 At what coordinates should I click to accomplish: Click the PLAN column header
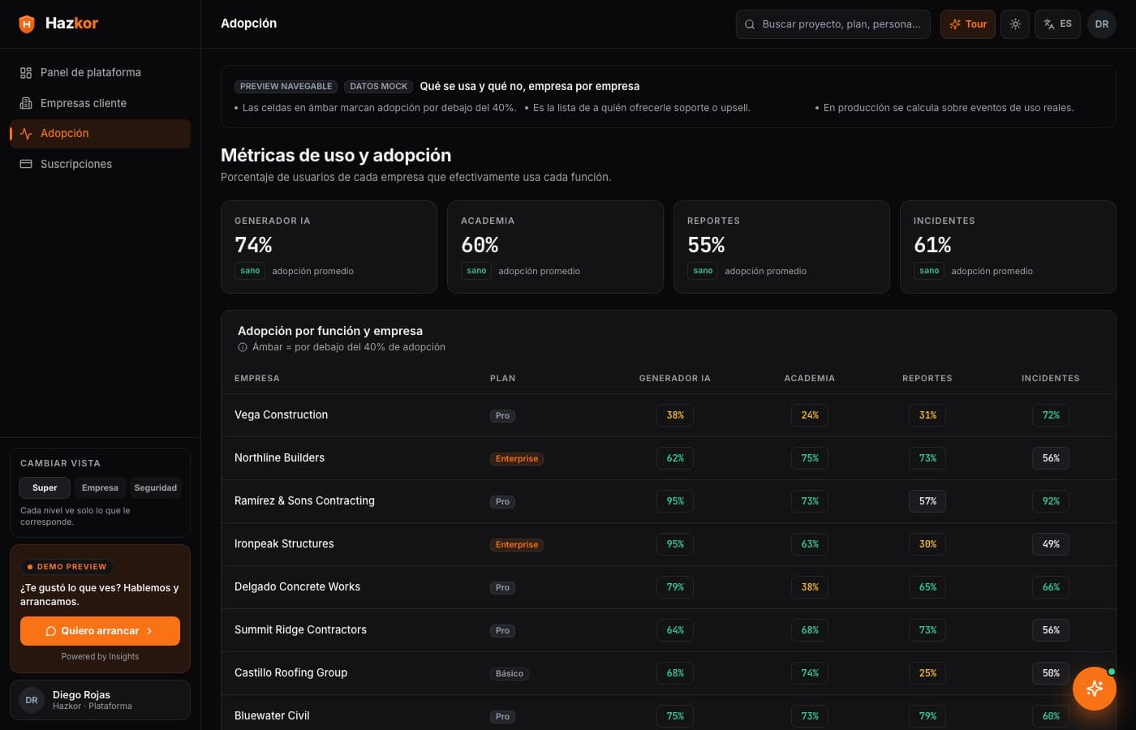[503, 379]
